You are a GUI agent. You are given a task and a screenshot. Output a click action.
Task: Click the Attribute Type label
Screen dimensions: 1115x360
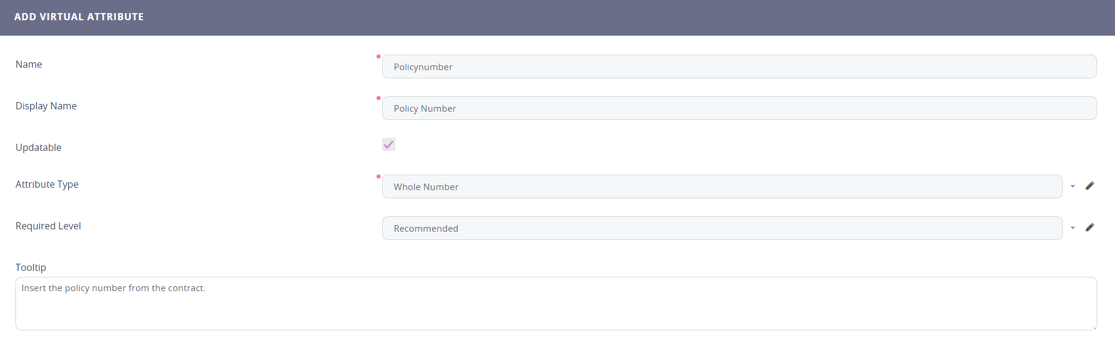(x=47, y=184)
